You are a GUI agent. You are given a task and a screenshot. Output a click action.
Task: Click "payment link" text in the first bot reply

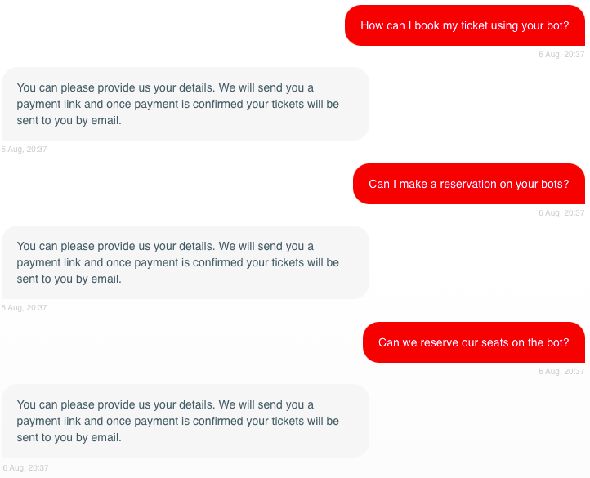[x=48, y=105]
